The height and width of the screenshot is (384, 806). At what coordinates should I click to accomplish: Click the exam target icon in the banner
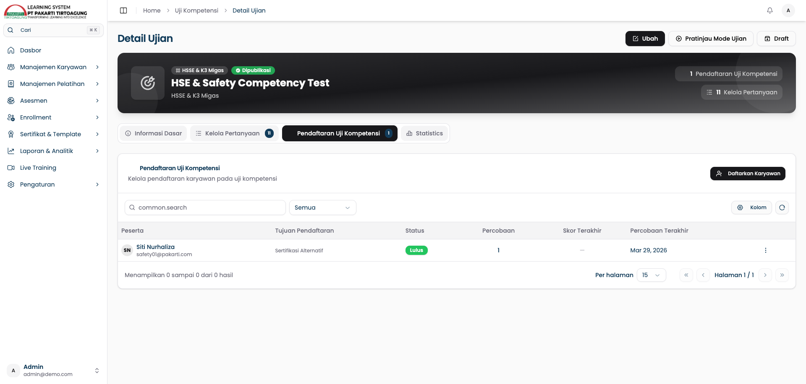[148, 83]
